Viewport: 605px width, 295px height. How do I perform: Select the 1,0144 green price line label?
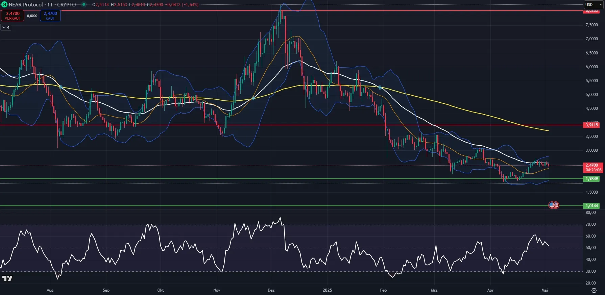[591, 206]
